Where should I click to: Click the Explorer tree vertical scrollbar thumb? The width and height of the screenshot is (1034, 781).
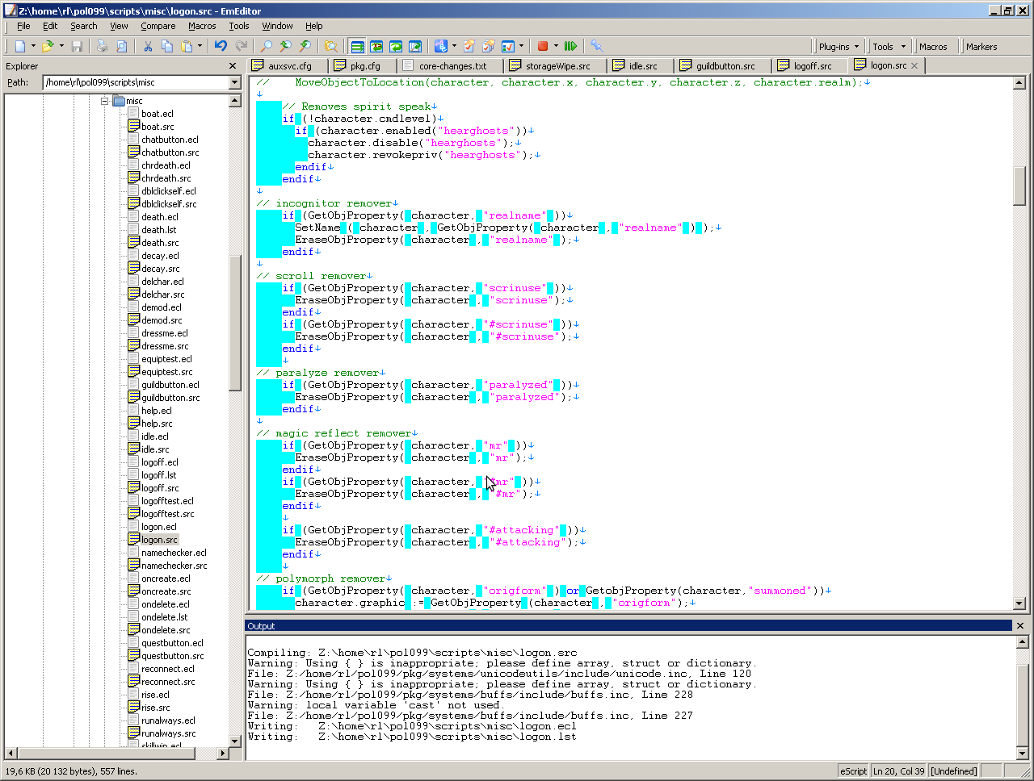pyautogui.click(x=235, y=323)
